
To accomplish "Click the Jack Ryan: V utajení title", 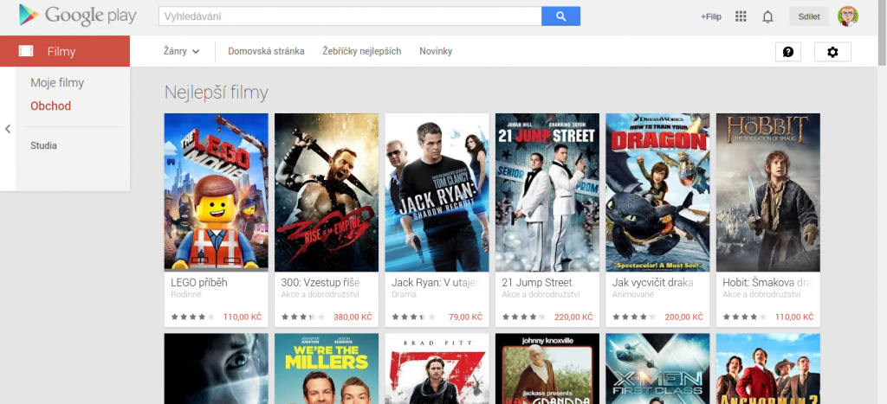I will click(437, 283).
